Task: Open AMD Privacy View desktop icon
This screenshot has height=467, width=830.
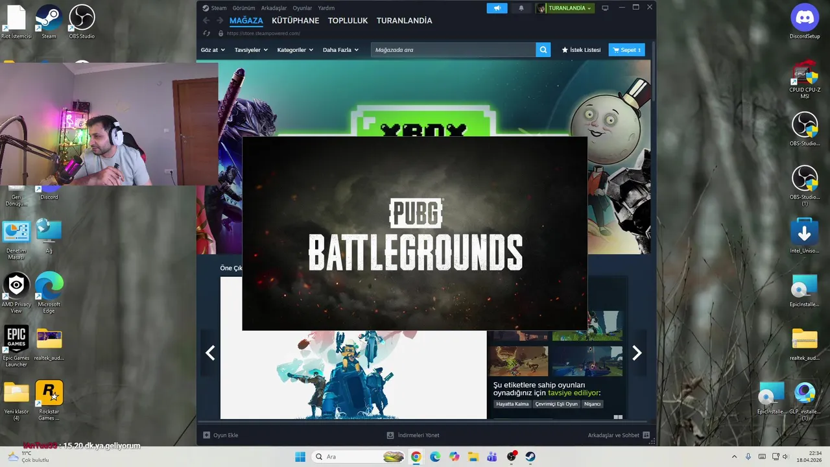Action: (x=16, y=293)
